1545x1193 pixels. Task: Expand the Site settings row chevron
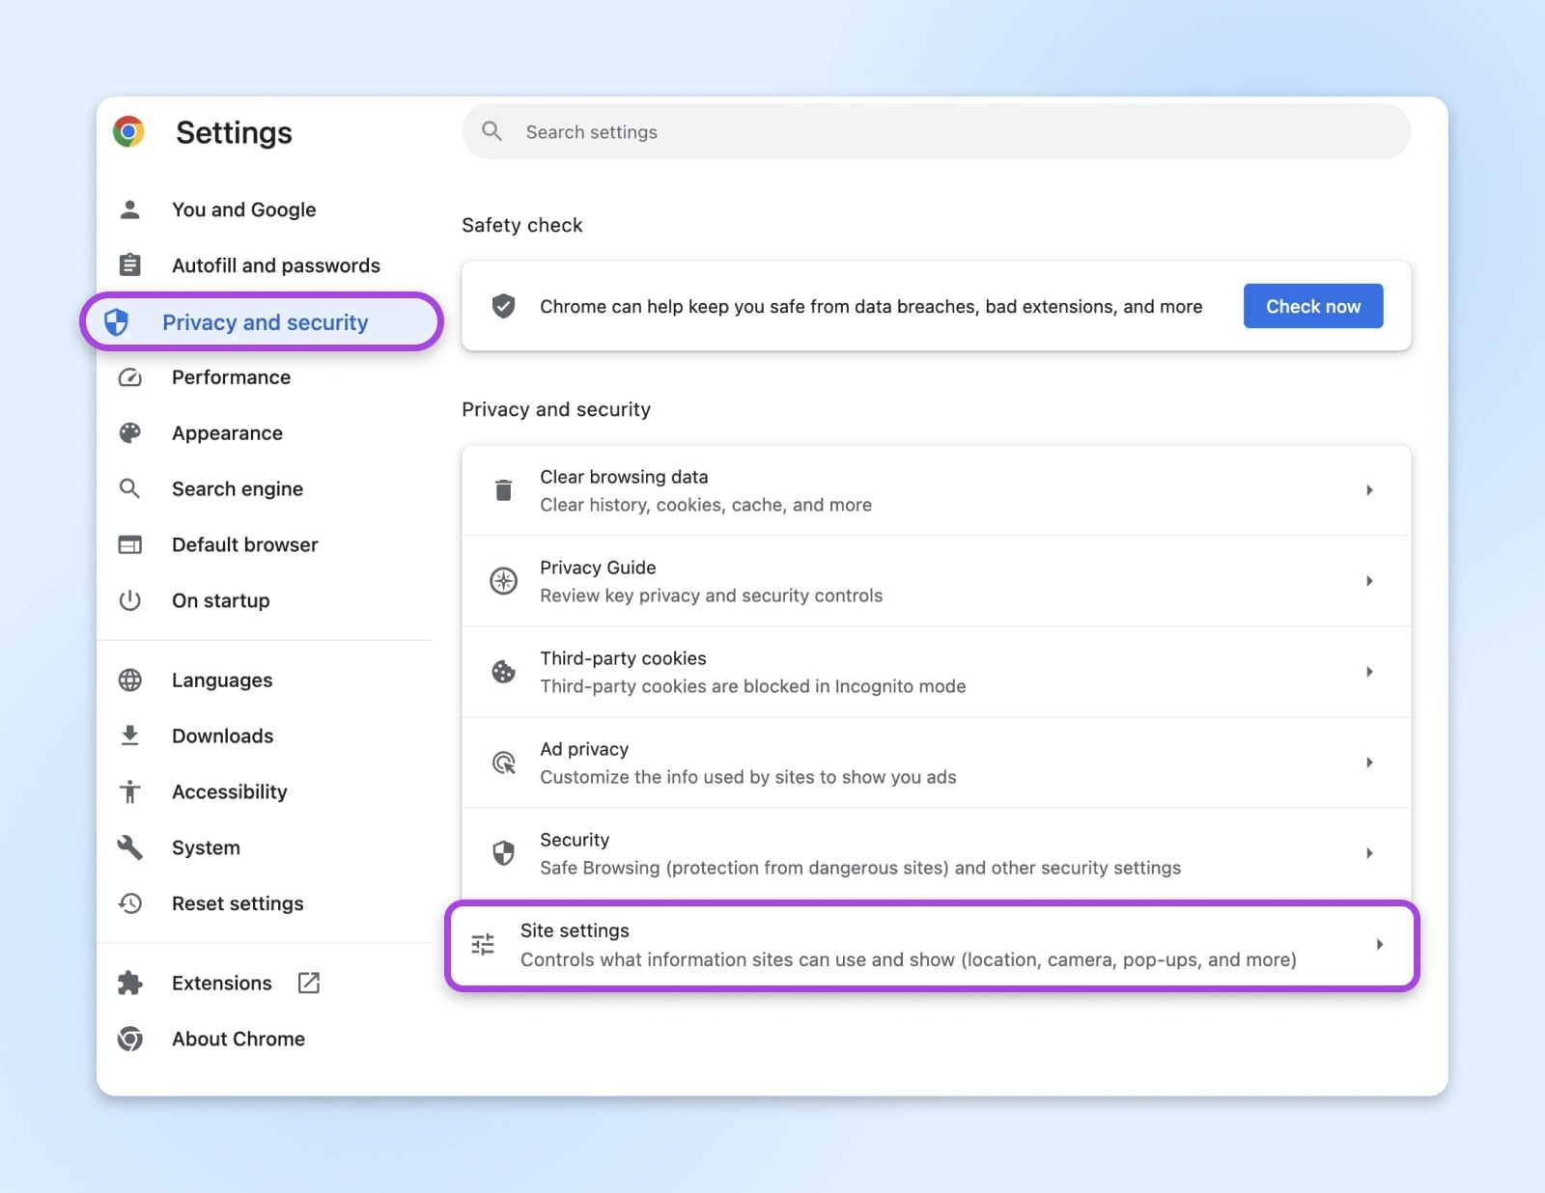[1379, 944]
